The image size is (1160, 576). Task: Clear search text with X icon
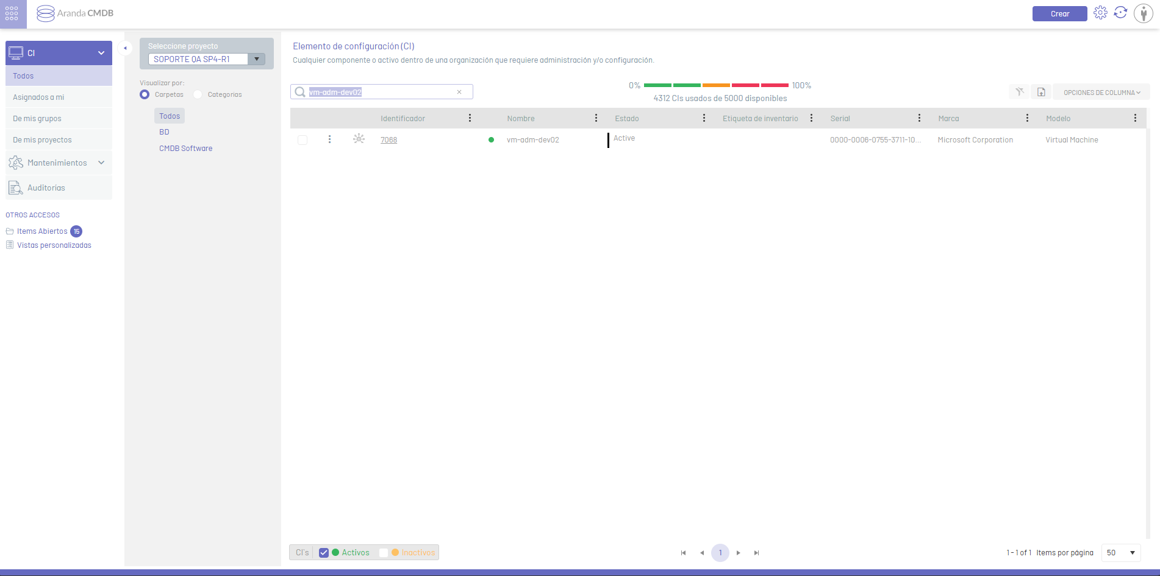pyautogui.click(x=459, y=92)
